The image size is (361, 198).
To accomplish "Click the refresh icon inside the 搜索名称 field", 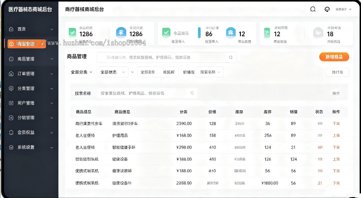I will 192,93.
